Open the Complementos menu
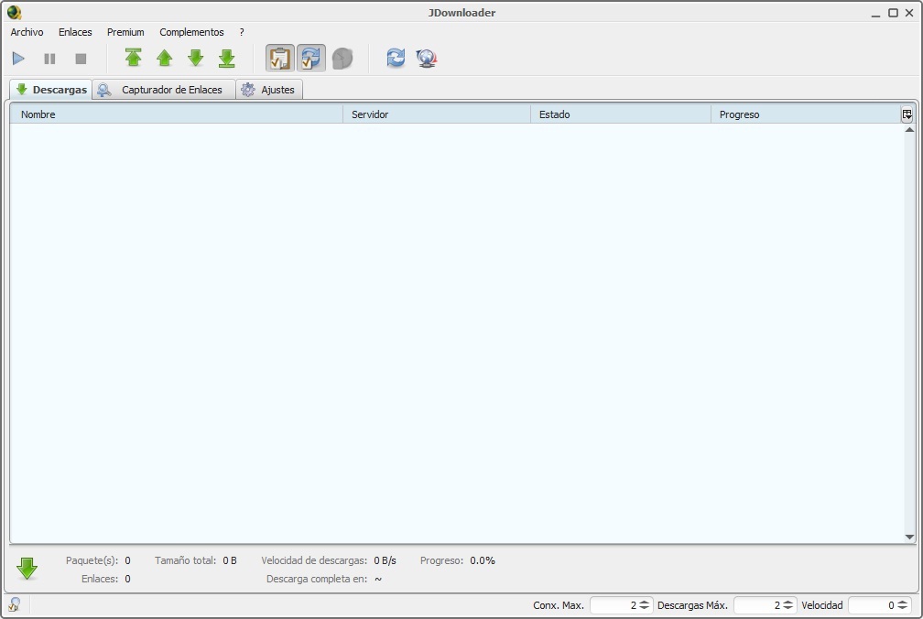Image resolution: width=923 pixels, height=619 pixels. click(x=191, y=32)
